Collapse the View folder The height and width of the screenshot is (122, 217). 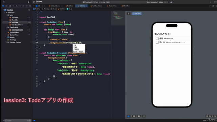6,15
